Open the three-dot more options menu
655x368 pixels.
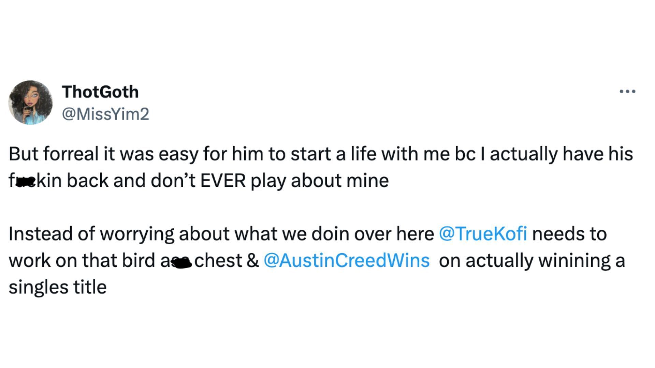pos(627,91)
